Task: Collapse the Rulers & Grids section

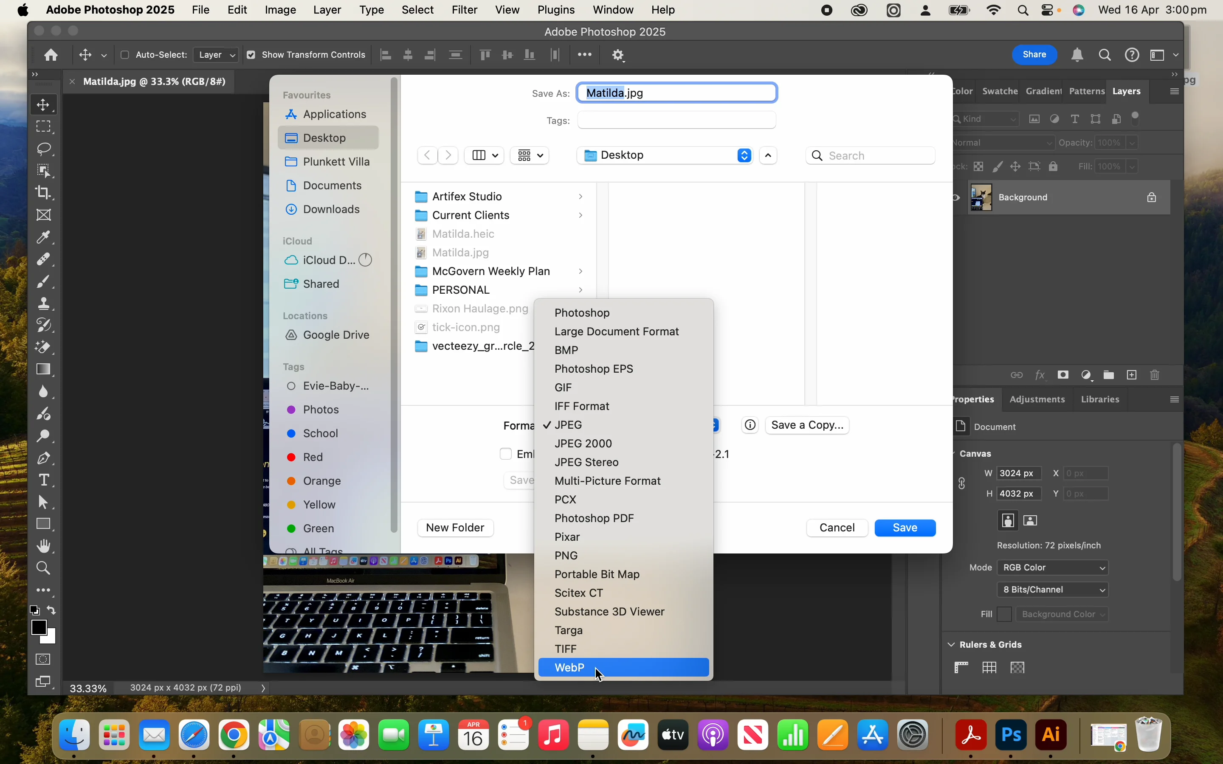Action: (952, 644)
